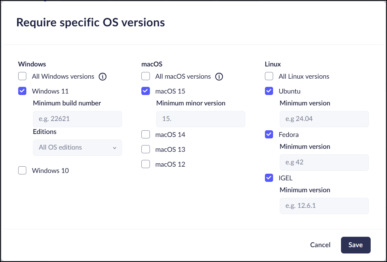Screen dimensions: 387x262
Task: Click the Windows minimum build number field
Action: (x=78, y=119)
